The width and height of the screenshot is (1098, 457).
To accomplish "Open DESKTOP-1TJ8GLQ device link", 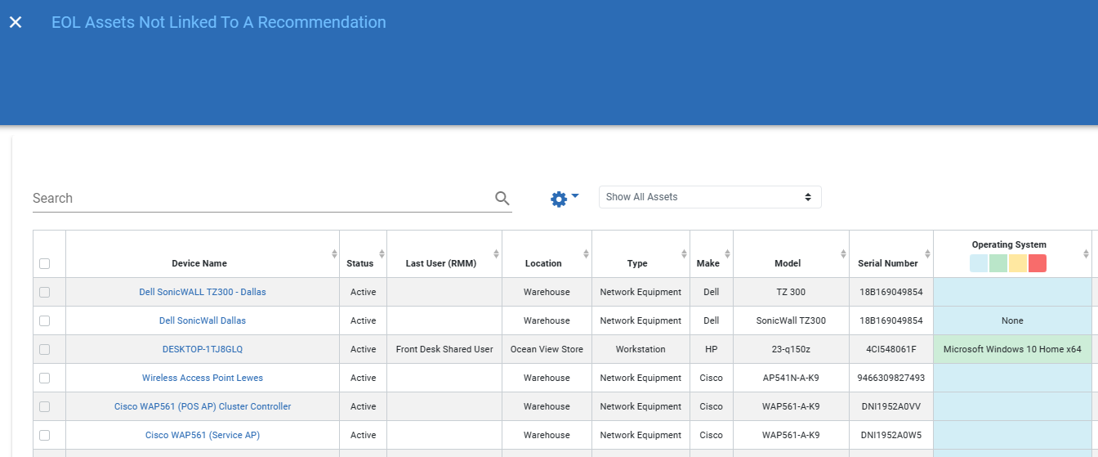I will pyautogui.click(x=203, y=349).
